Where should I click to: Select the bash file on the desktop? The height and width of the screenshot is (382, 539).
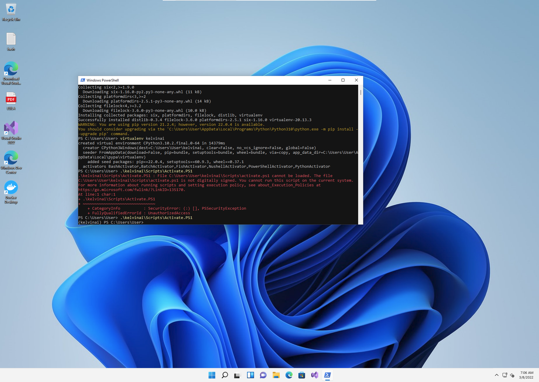(11, 39)
